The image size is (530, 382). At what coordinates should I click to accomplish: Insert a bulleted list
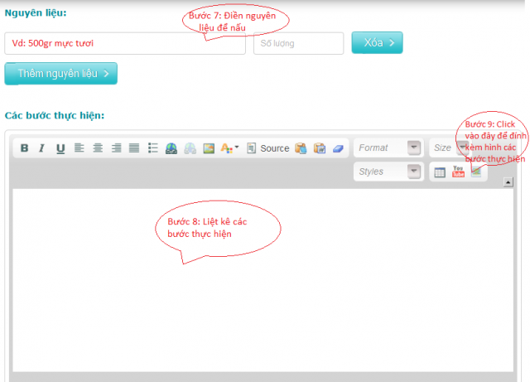pos(152,147)
